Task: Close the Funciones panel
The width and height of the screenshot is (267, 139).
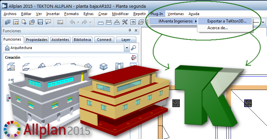Action: click(136, 30)
